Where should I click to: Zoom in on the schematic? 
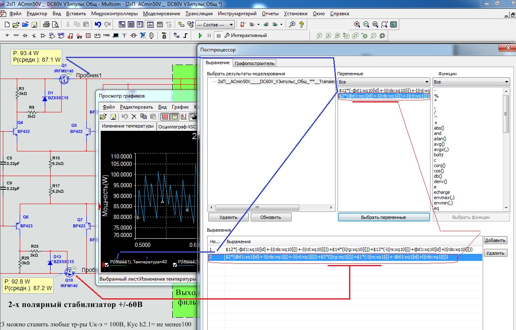coord(357,24)
